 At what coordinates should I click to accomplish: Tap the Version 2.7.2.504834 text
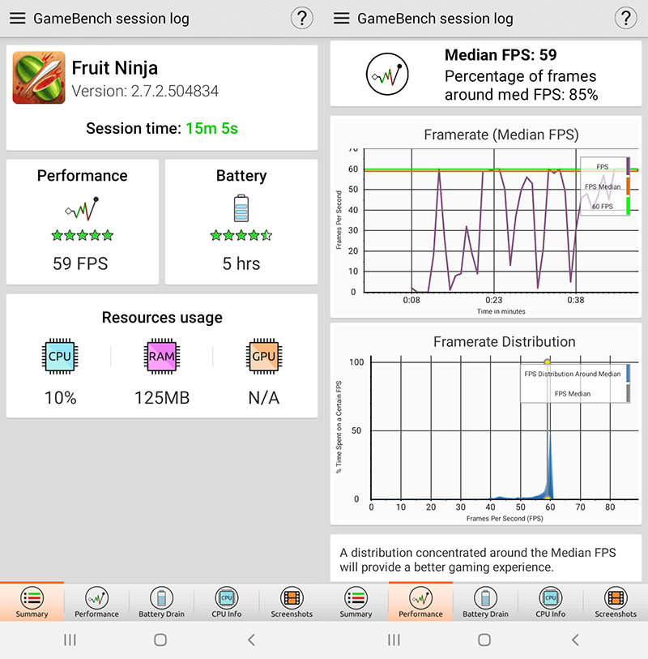pyautogui.click(x=145, y=91)
